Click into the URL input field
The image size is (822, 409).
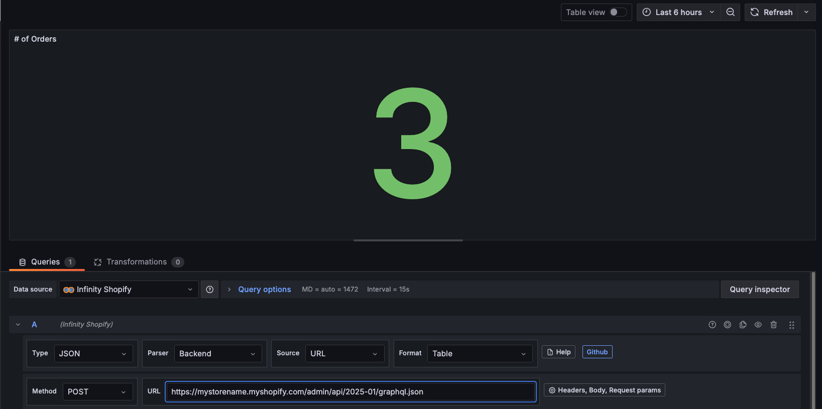click(350, 391)
